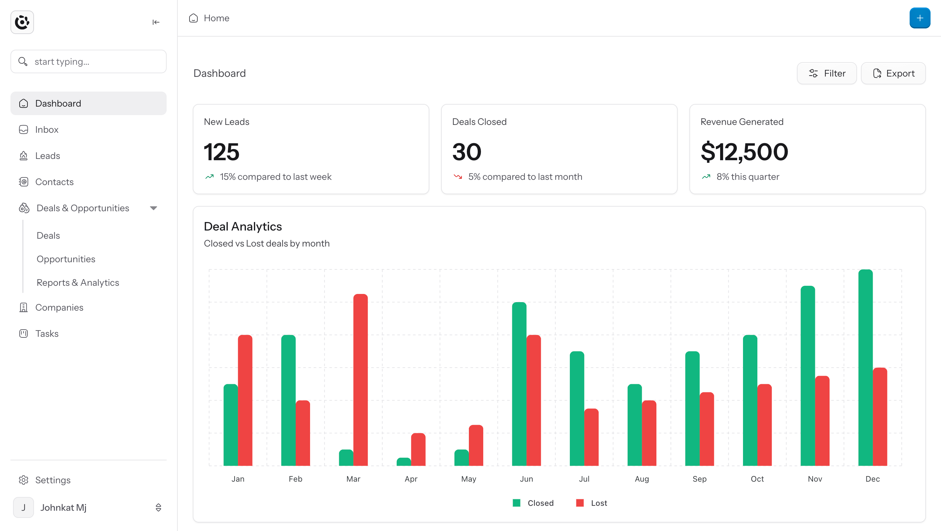941x531 pixels.
Task: Collapse Deals & Opportunities submenu arrow
Action: [x=154, y=208]
